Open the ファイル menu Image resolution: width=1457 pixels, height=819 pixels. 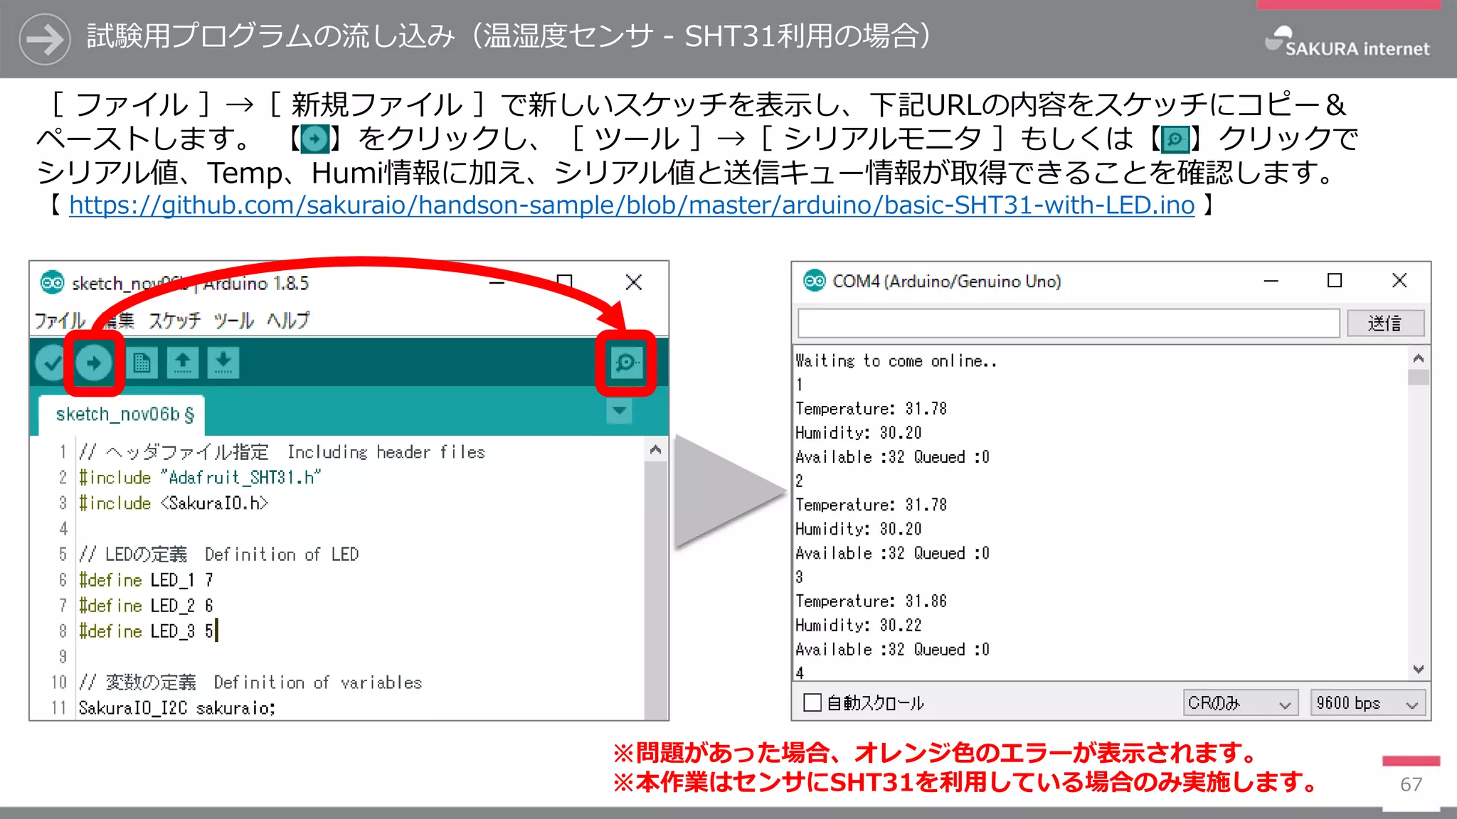coord(60,321)
